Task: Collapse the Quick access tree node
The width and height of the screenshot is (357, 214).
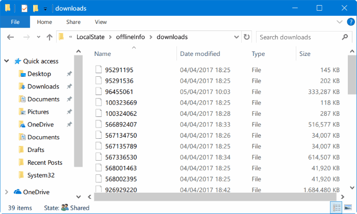Action: tap(7, 61)
